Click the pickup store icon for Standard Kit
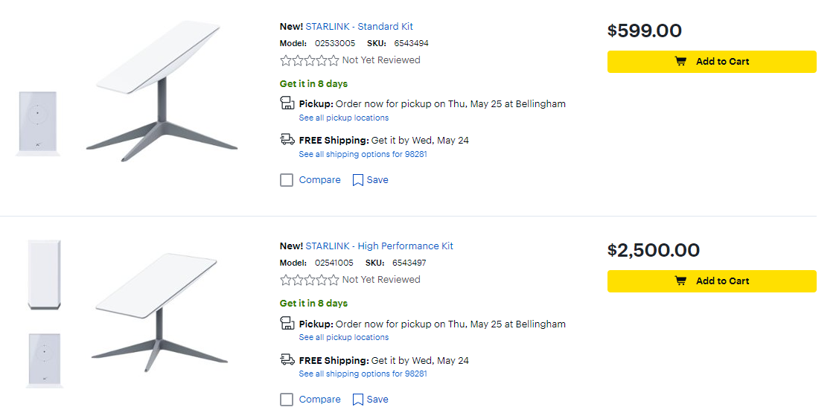 [x=287, y=103]
